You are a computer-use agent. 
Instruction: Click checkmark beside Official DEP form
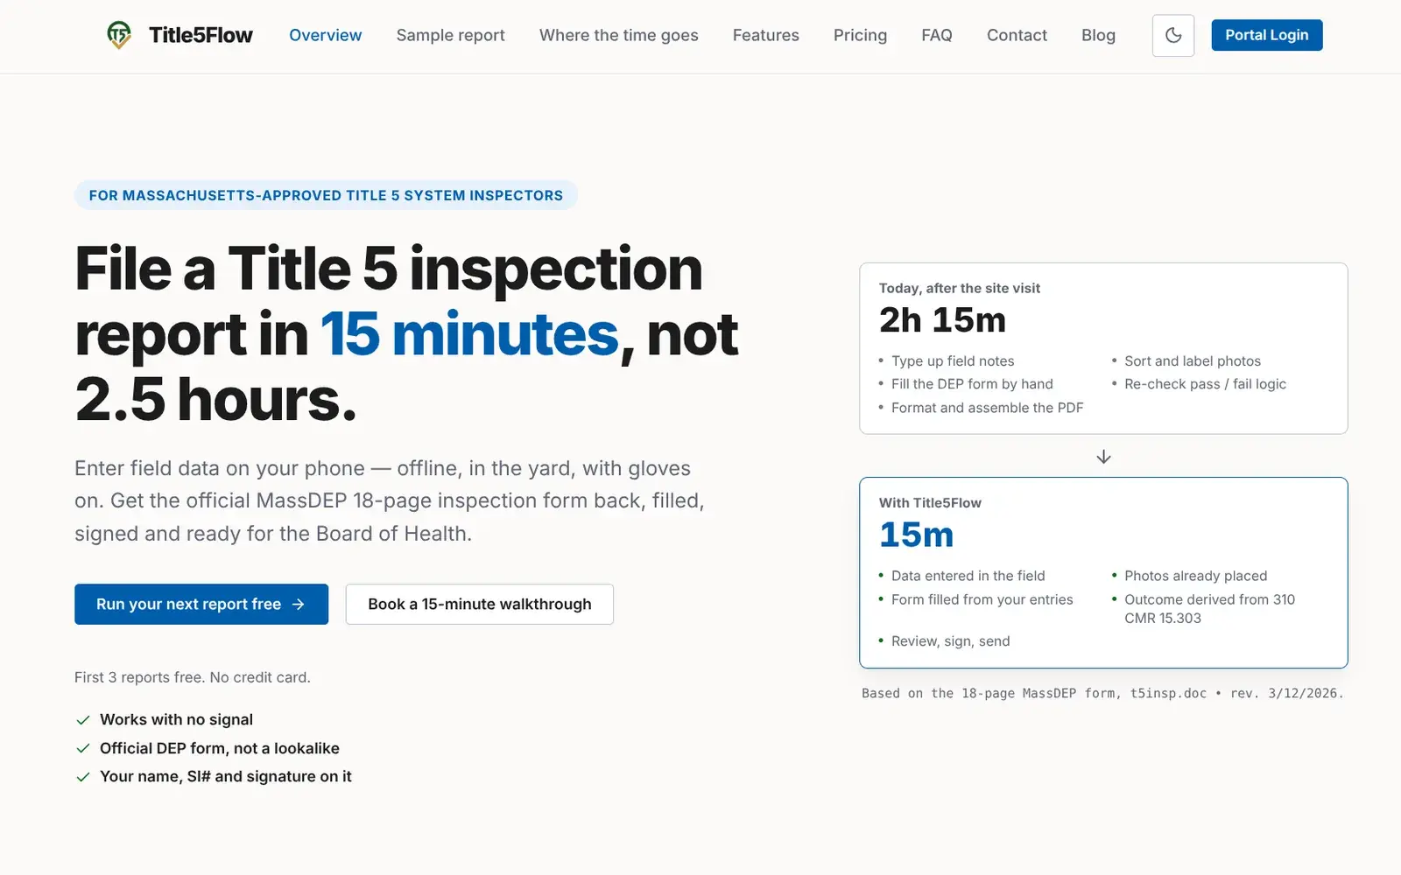[83, 748]
